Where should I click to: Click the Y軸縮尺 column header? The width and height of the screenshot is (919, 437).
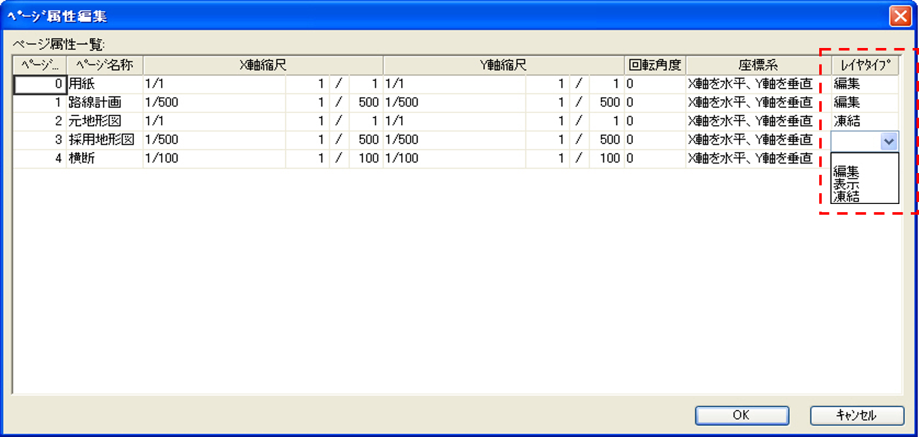[503, 65]
